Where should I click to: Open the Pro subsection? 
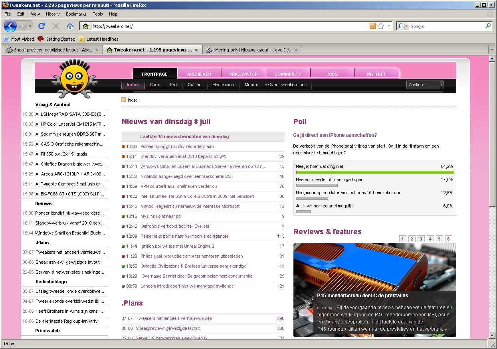[173, 85]
